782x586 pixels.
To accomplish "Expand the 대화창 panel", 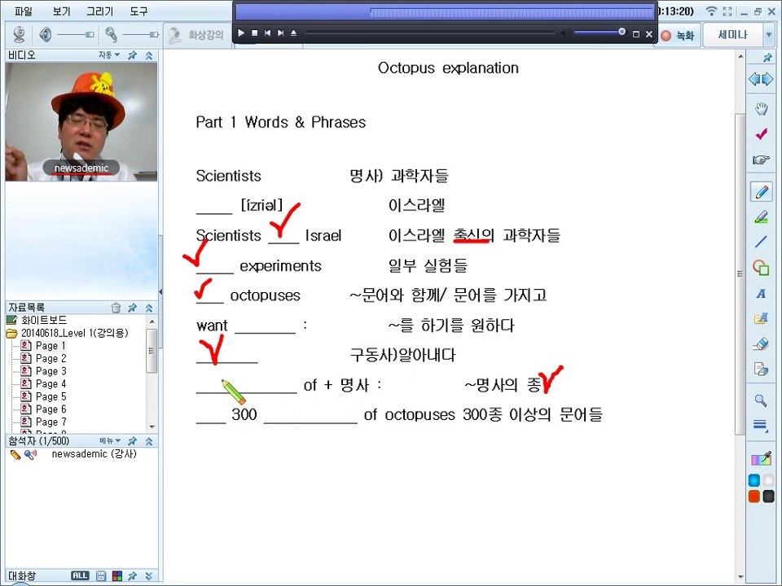I will coord(148,576).
